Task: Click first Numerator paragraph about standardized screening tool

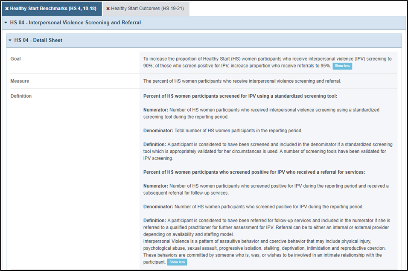Action: pyautogui.click(x=261, y=114)
